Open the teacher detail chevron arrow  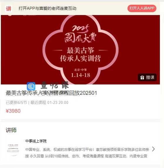click(x=153, y=149)
